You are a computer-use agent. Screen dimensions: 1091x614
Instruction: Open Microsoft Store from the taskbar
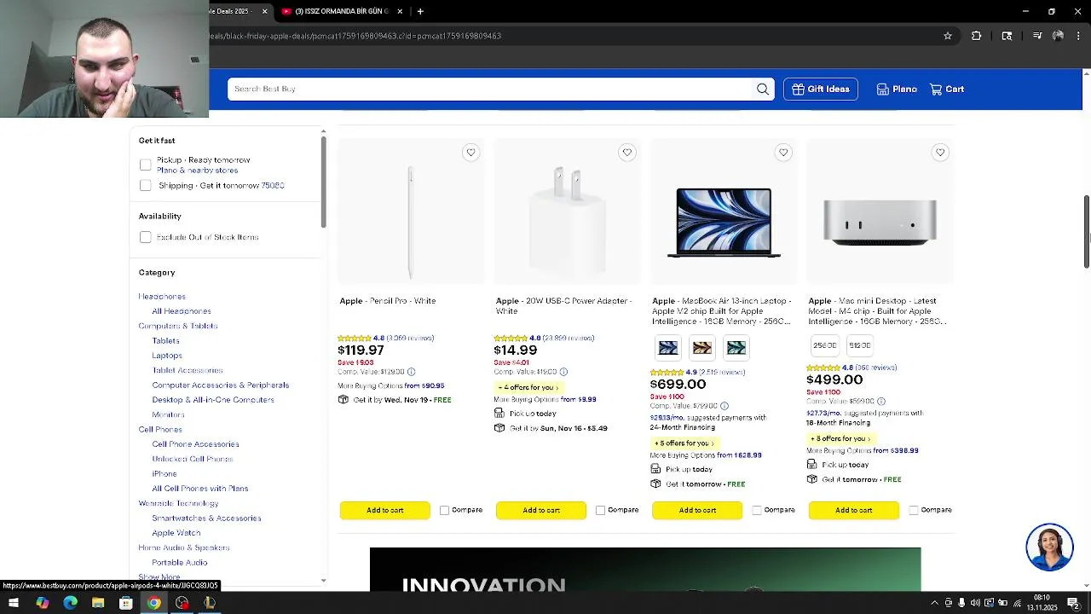pyautogui.click(x=126, y=603)
